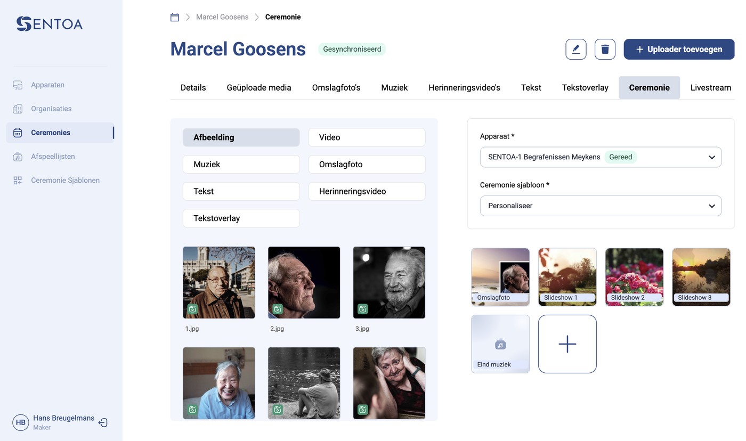The width and height of the screenshot is (746, 441).
Task: Click the Apparaten sidebar icon
Action: 18,85
